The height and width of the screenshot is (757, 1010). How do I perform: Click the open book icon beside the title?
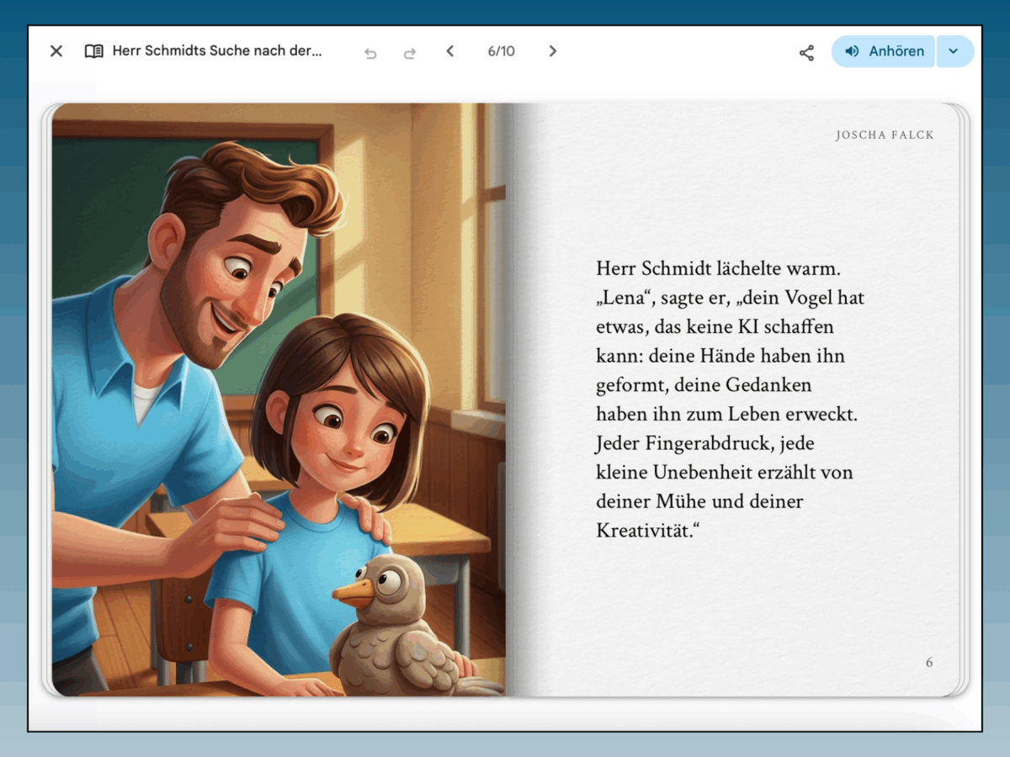click(x=93, y=51)
